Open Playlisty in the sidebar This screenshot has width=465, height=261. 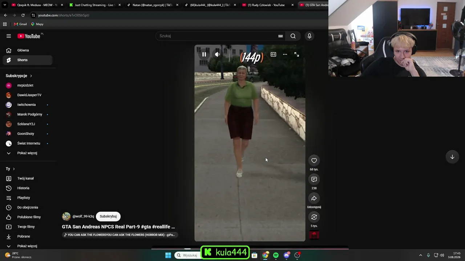[28, 198]
